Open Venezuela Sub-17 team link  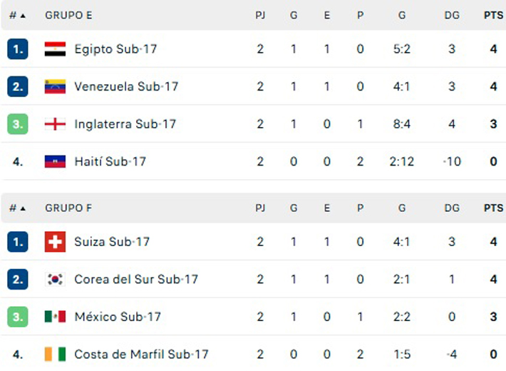pyautogui.click(x=126, y=87)
